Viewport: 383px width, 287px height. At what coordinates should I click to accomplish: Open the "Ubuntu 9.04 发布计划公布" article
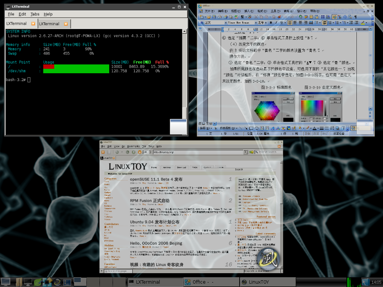click(154, 222)
